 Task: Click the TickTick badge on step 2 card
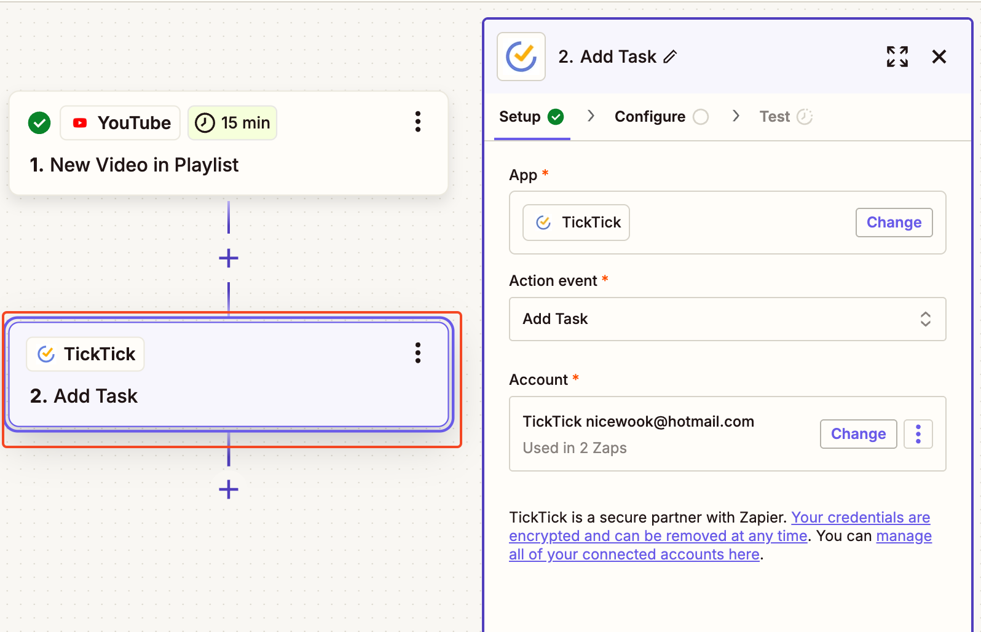(x=85, y=354)
